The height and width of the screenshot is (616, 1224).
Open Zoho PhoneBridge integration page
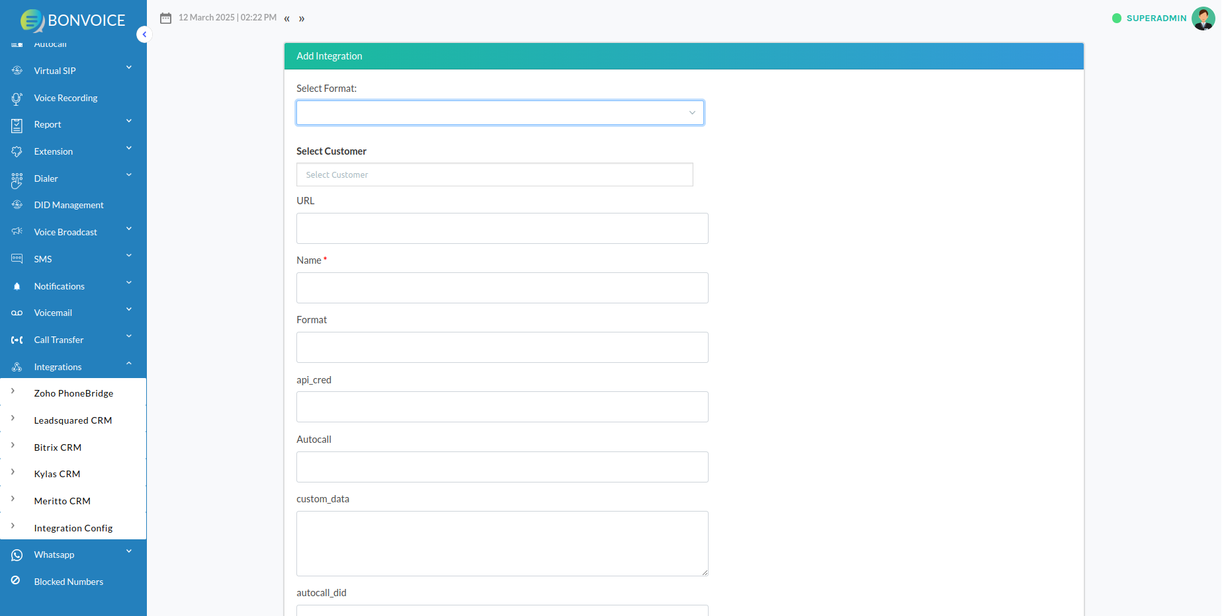click(73, 393)
